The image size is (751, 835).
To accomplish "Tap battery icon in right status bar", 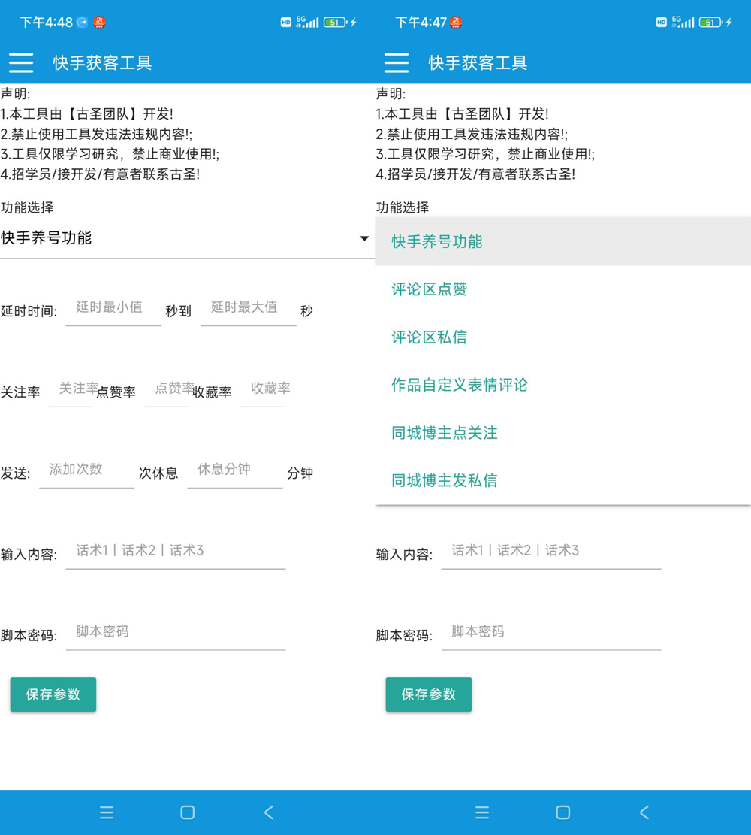I will 710,23.
